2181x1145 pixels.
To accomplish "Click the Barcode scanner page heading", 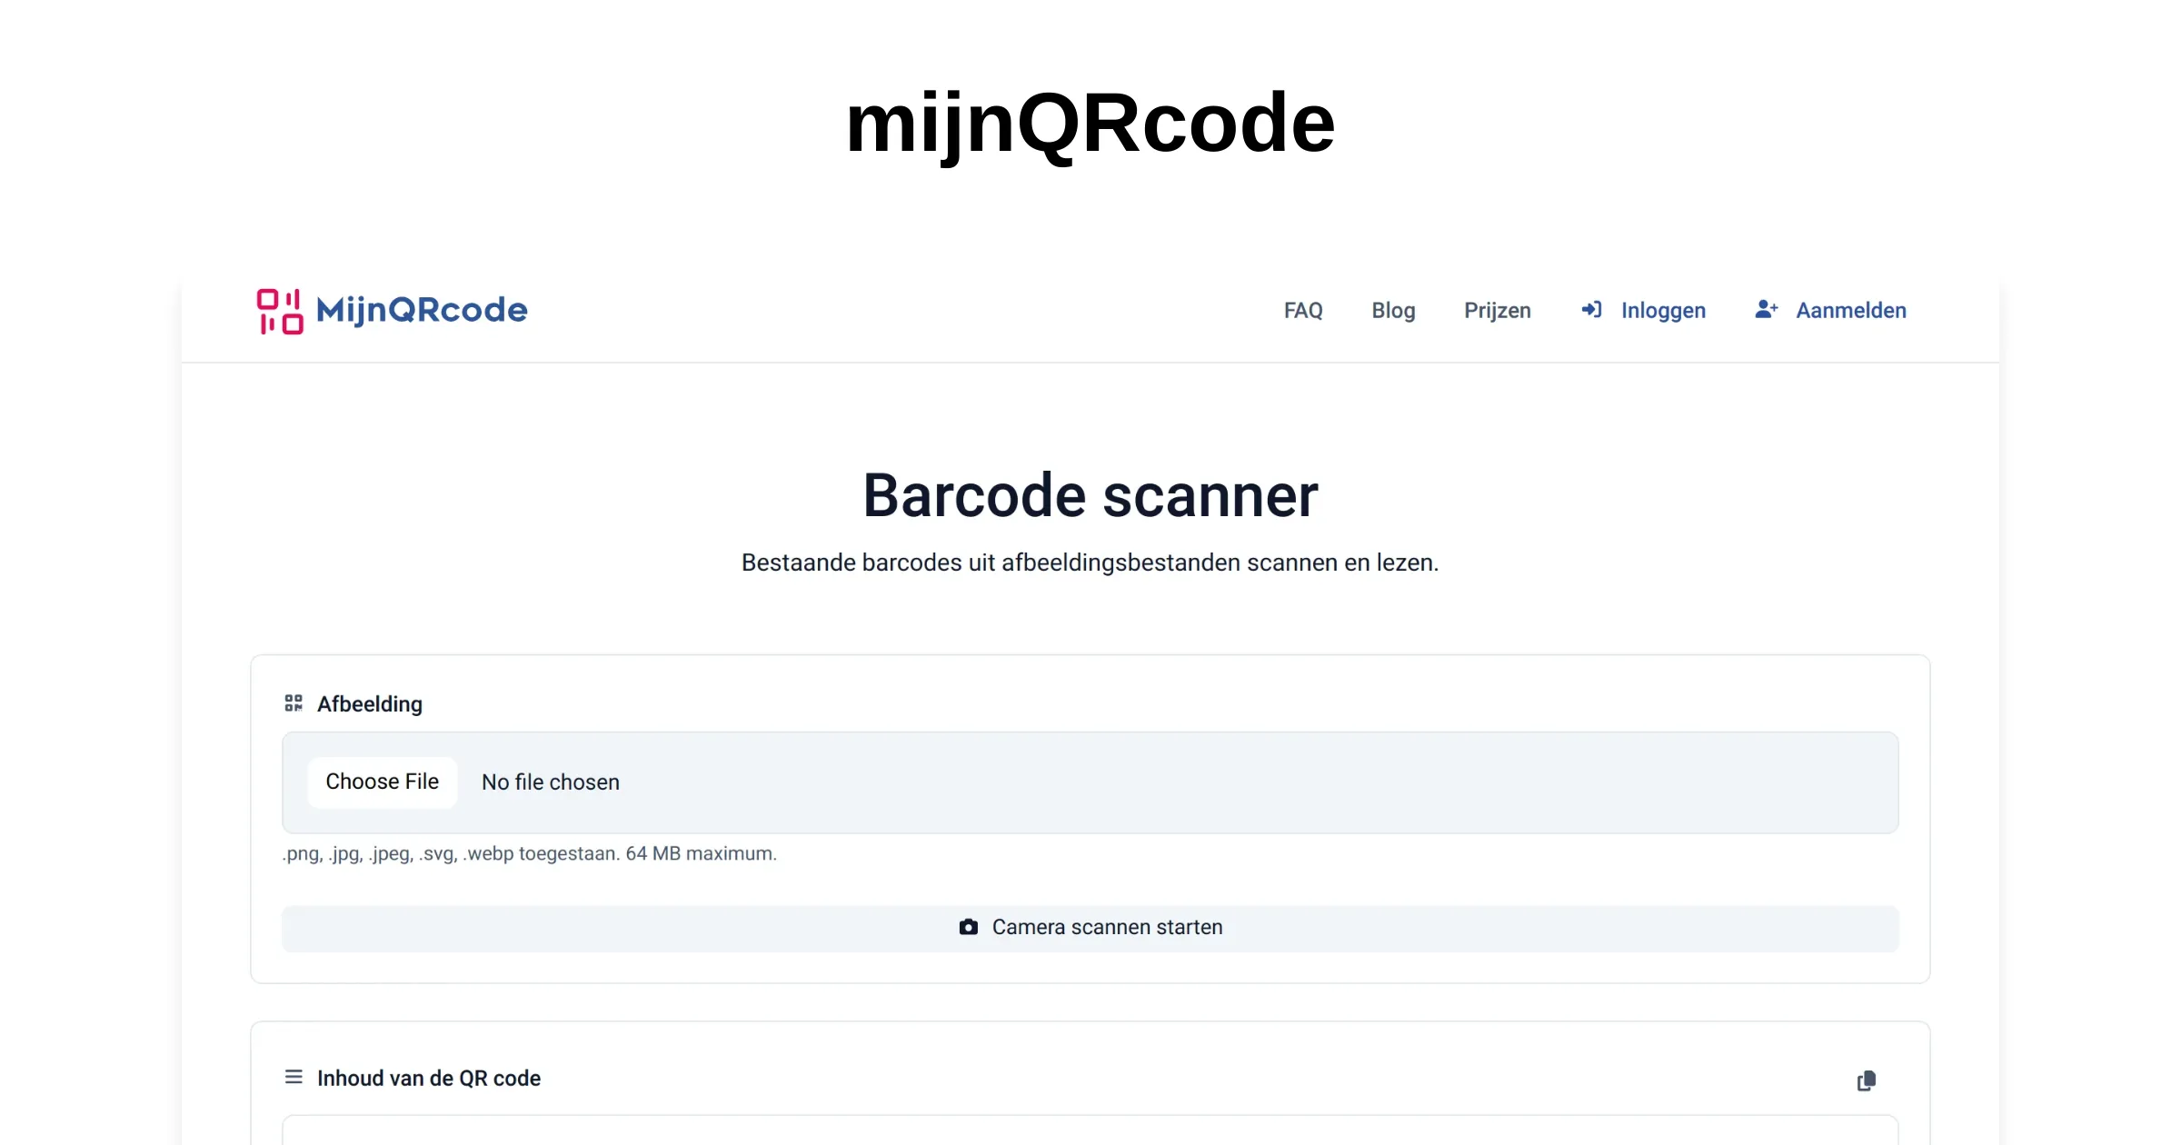I will pos(1090,494).
